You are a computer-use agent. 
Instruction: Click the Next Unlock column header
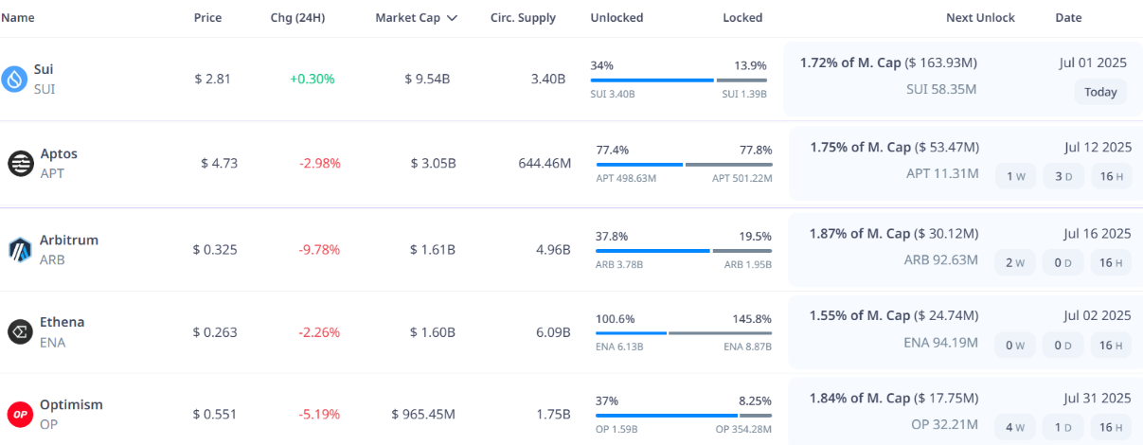pos(980,18)
